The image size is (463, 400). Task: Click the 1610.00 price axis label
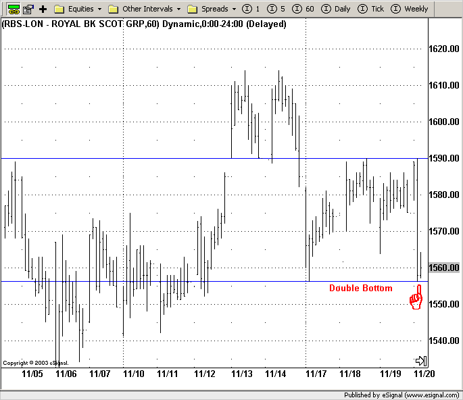coord(444,85)
